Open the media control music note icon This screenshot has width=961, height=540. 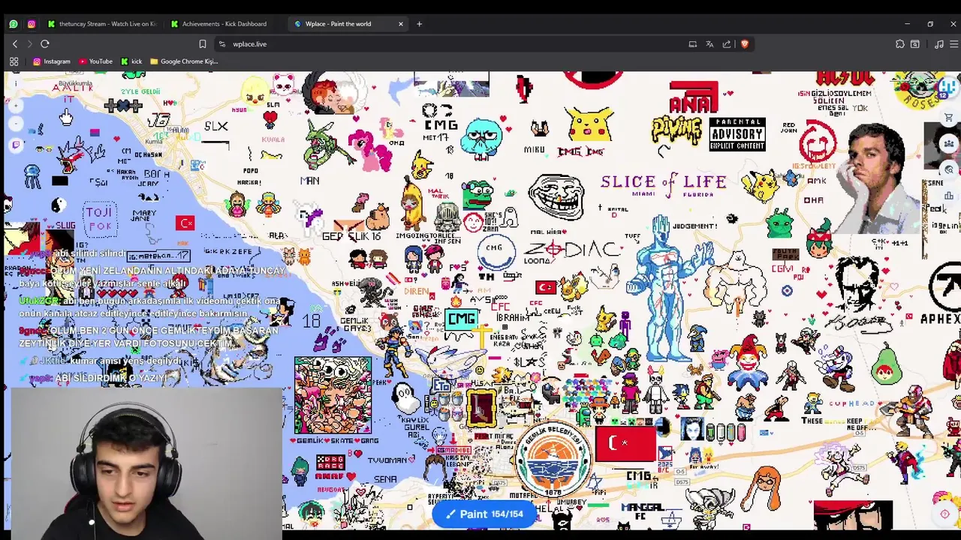938,43
